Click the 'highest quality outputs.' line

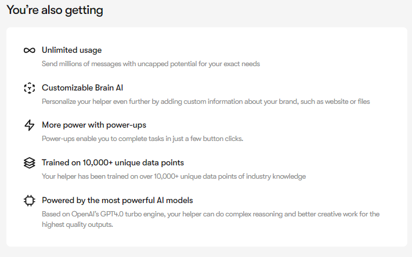(x=77, y=225)
